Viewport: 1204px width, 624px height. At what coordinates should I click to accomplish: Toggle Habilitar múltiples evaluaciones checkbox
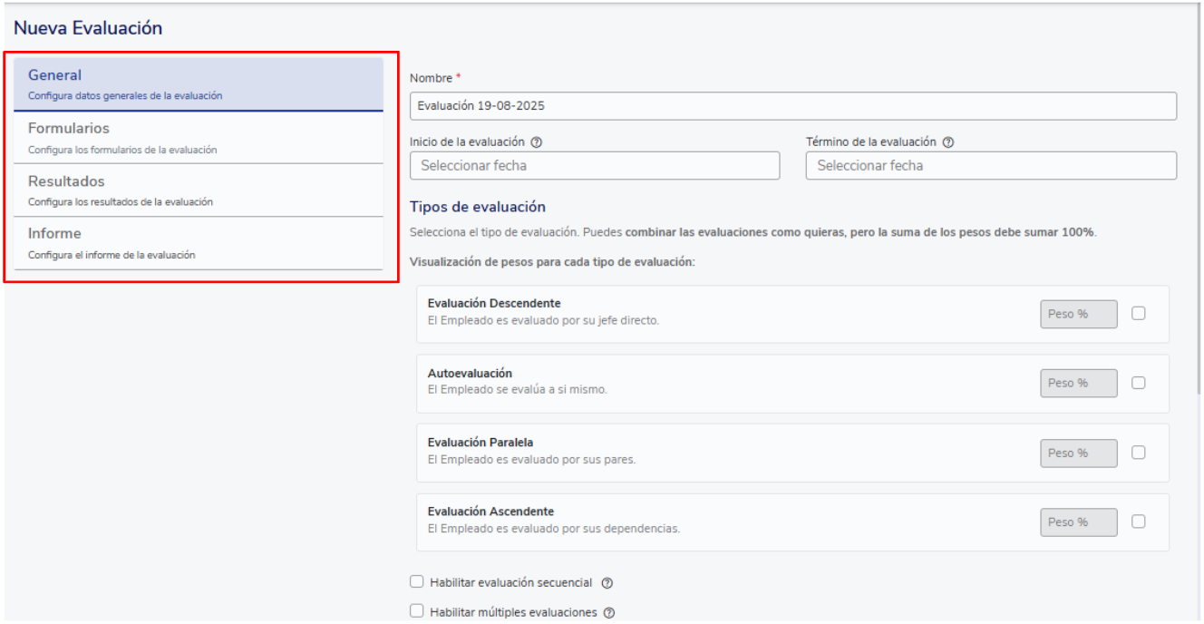417,611
